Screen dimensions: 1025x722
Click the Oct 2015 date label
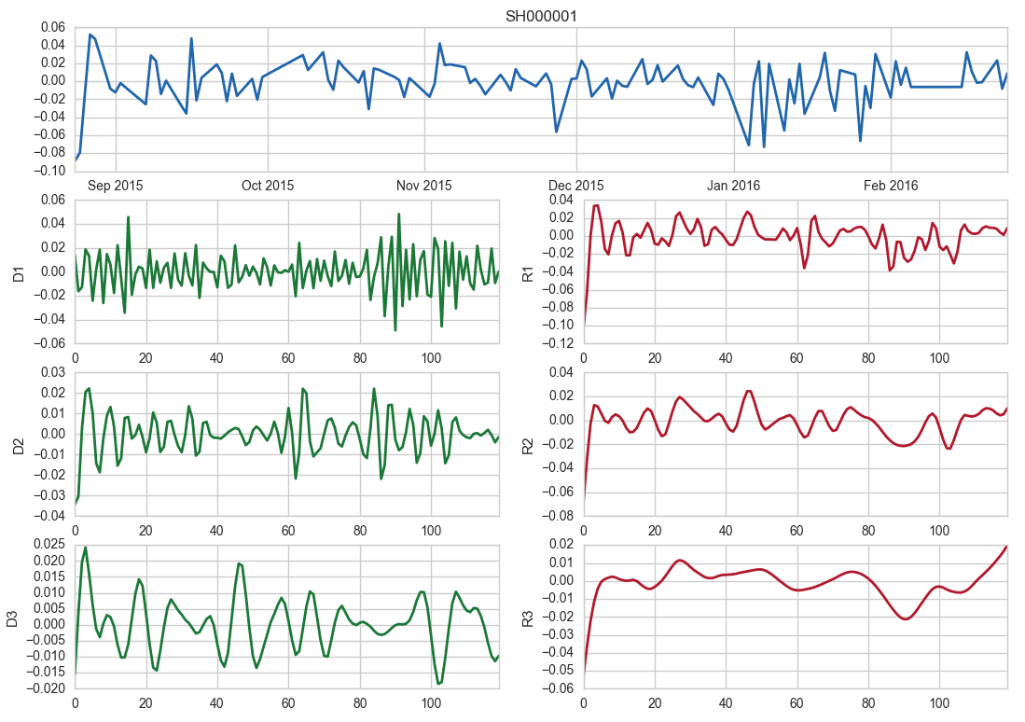(268, 186)
